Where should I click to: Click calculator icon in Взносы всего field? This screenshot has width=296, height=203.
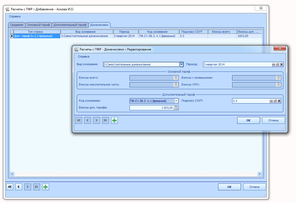pyautogui.click(x=176, y=78)
